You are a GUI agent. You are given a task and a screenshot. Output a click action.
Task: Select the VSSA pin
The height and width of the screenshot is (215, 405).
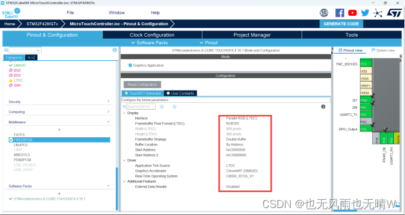tap(366, 78)
